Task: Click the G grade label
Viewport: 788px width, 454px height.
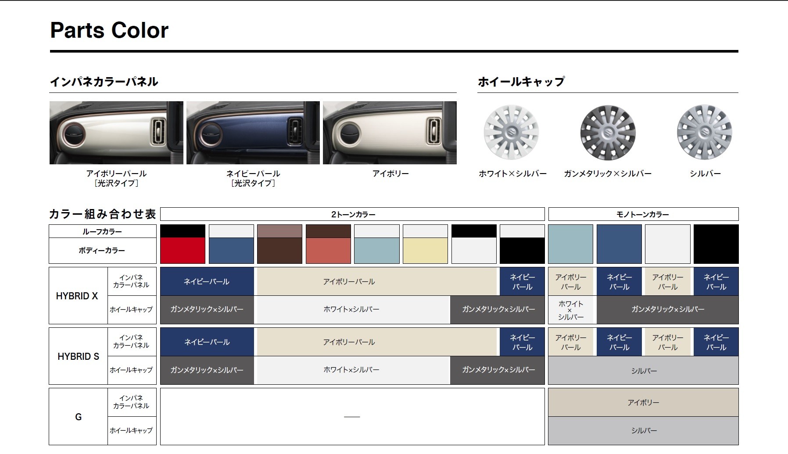Action: click(78, 417)
